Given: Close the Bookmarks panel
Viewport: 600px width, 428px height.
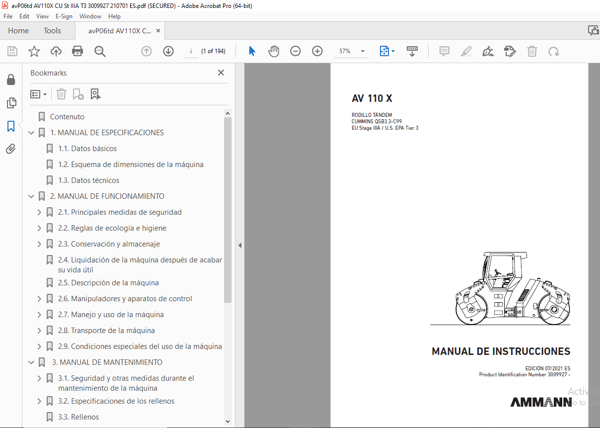Looking at the screenshot, I should (221, 73).
